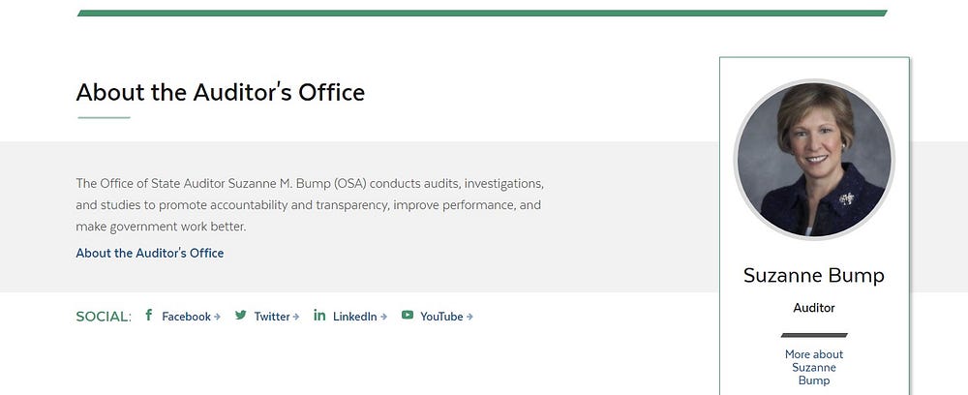Click the large "About the Auditor's Office" heading

pyautogui.click(x=221, y=93)
